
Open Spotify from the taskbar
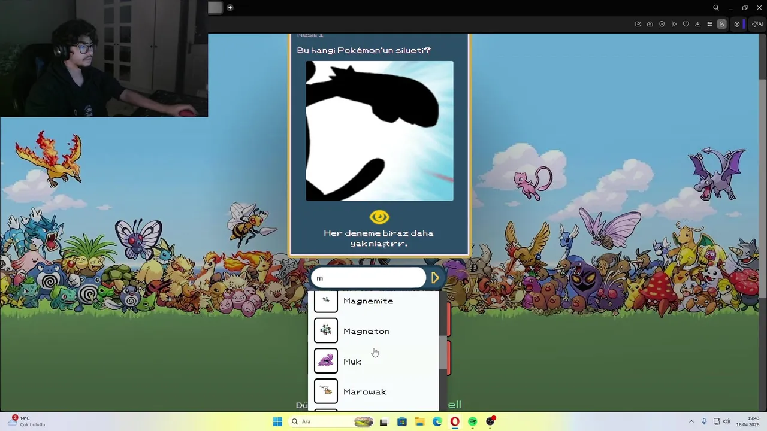[473, 421]
